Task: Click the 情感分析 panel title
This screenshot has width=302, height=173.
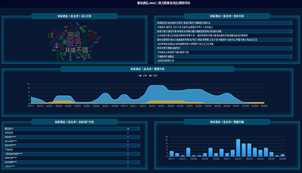Action: pos(147,69)
